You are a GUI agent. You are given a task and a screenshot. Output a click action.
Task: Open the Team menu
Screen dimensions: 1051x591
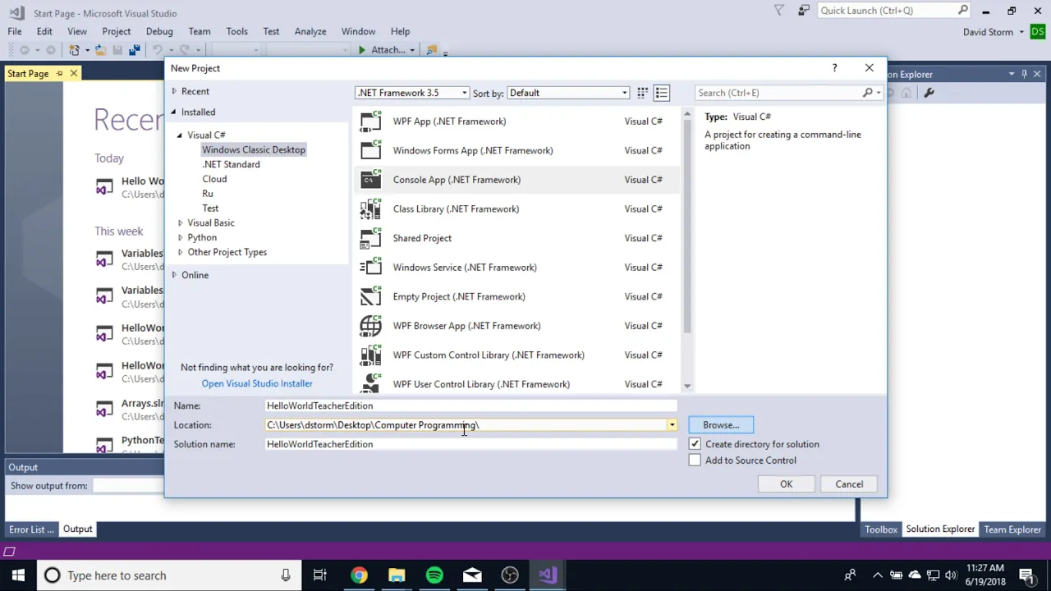tap(200, 31)
